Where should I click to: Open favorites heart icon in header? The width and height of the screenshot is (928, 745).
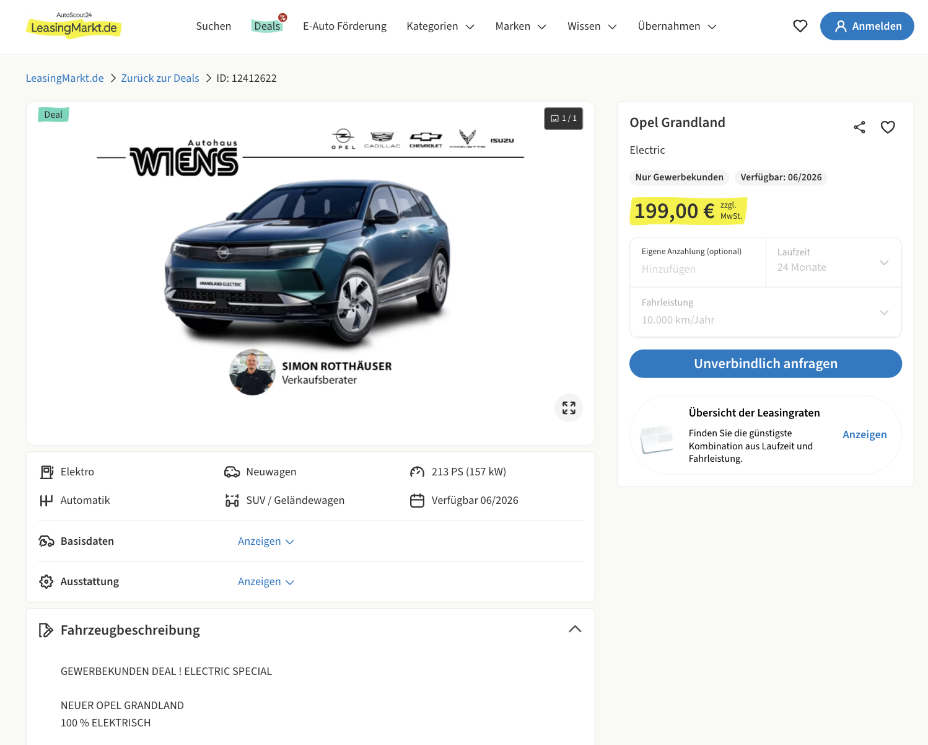click(800, 26)
